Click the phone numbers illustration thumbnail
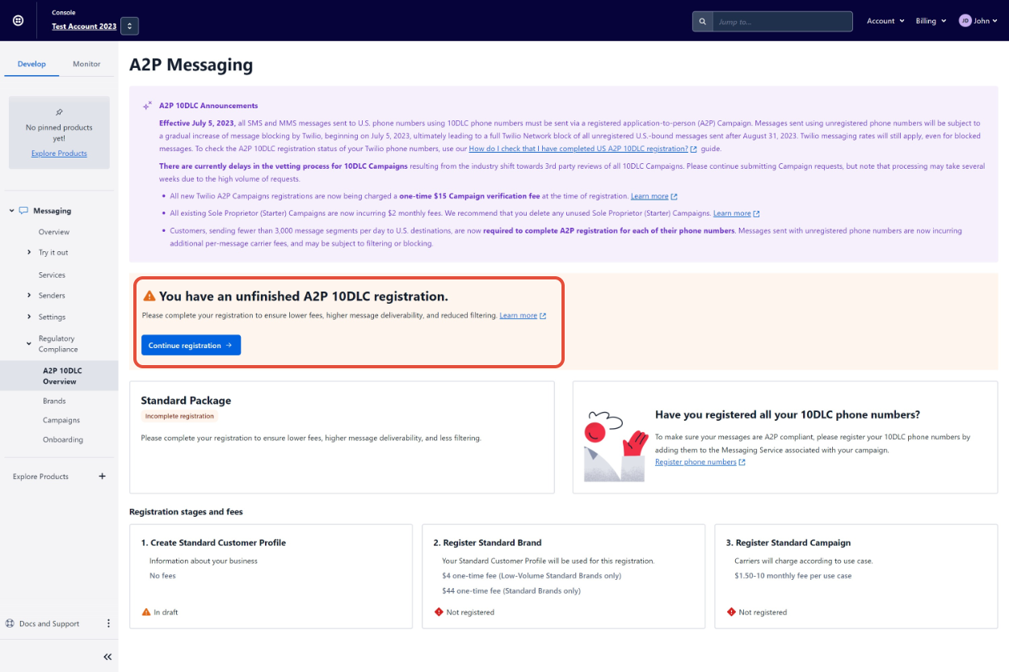This screenshot has height=672, width=1009. [616, 447]
